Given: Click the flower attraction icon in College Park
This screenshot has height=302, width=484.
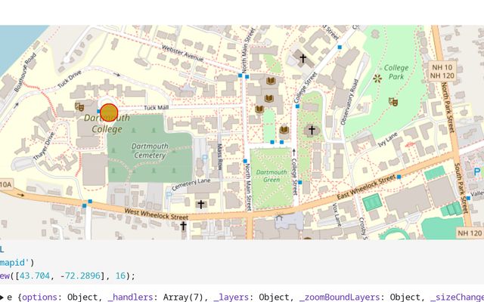Looking at the screenshot, I should coord(377,78).
